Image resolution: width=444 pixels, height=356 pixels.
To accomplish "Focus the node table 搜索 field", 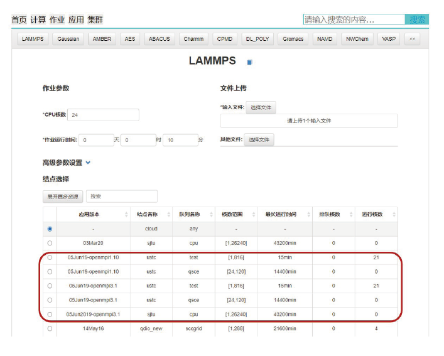I will tap(122, 197).
